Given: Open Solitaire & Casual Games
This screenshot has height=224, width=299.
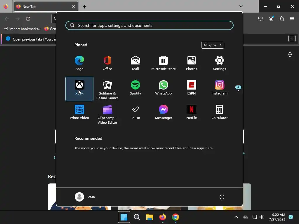Looking at the screenshot, I should pos(107,89).
